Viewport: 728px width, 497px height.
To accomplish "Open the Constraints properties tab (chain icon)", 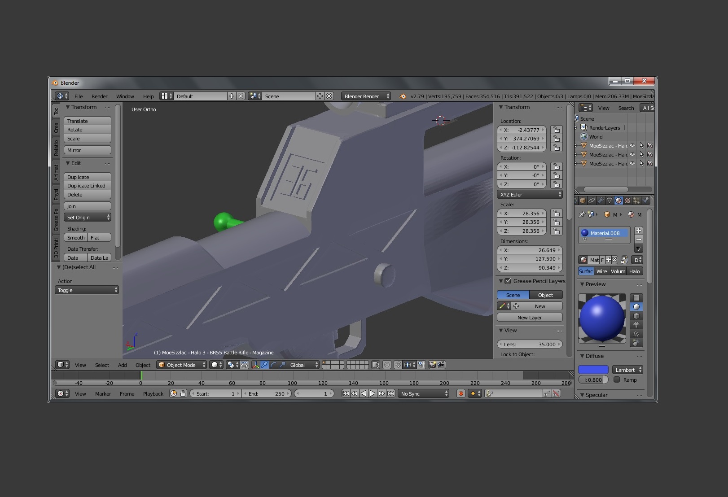I will click(x=592, y=201).
